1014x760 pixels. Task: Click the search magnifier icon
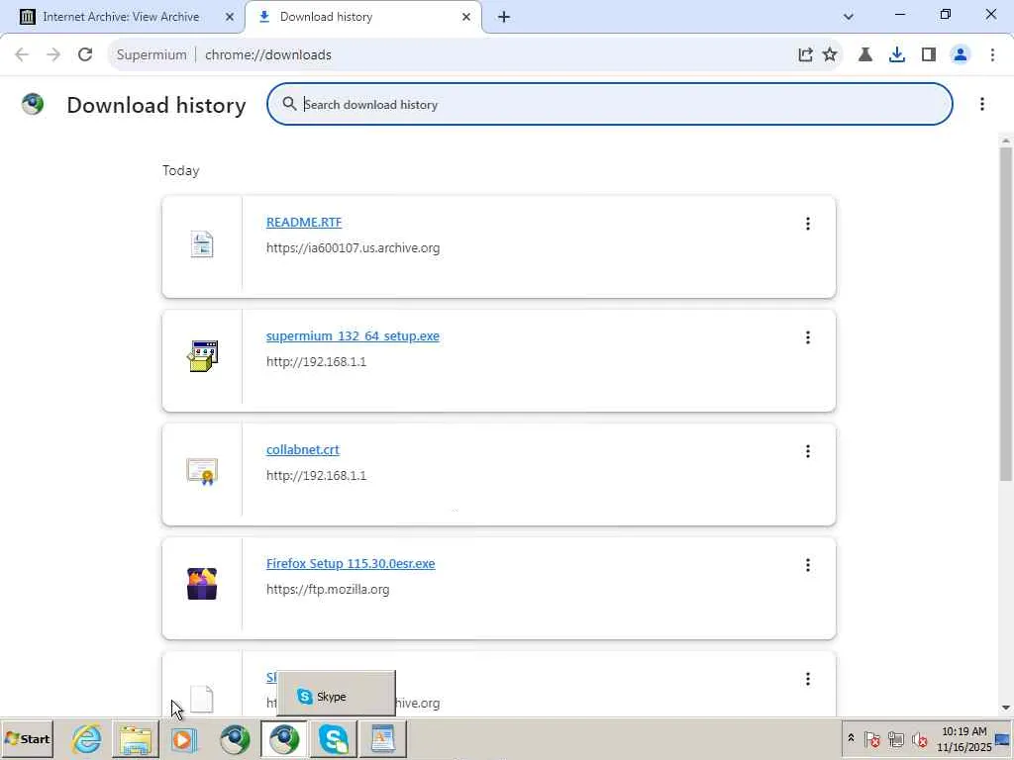(x=289, y=103)
